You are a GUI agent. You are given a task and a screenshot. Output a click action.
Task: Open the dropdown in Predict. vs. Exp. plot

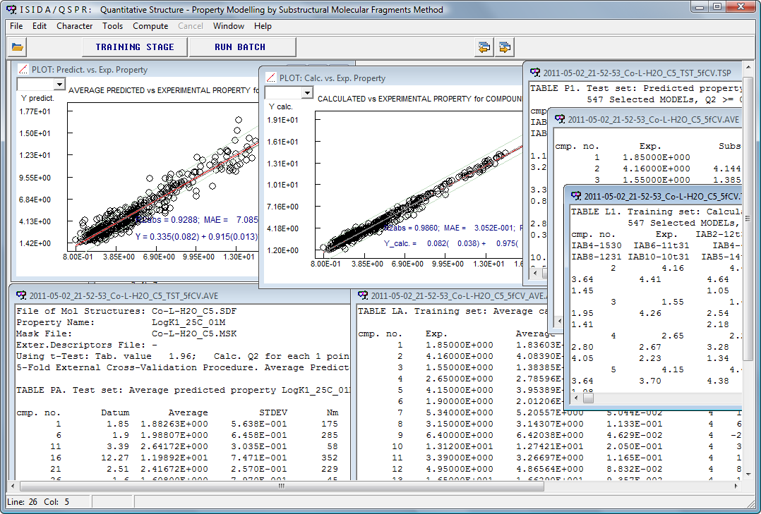(x=59, y=85)
